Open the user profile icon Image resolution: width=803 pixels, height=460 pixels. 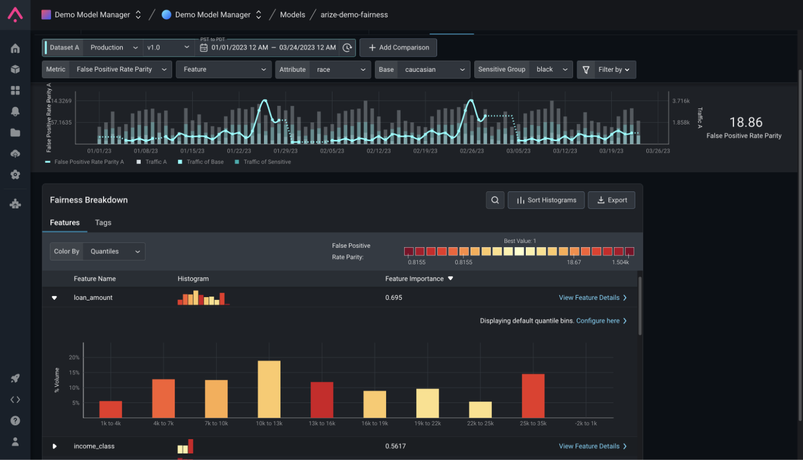click(x=15, y=441)
